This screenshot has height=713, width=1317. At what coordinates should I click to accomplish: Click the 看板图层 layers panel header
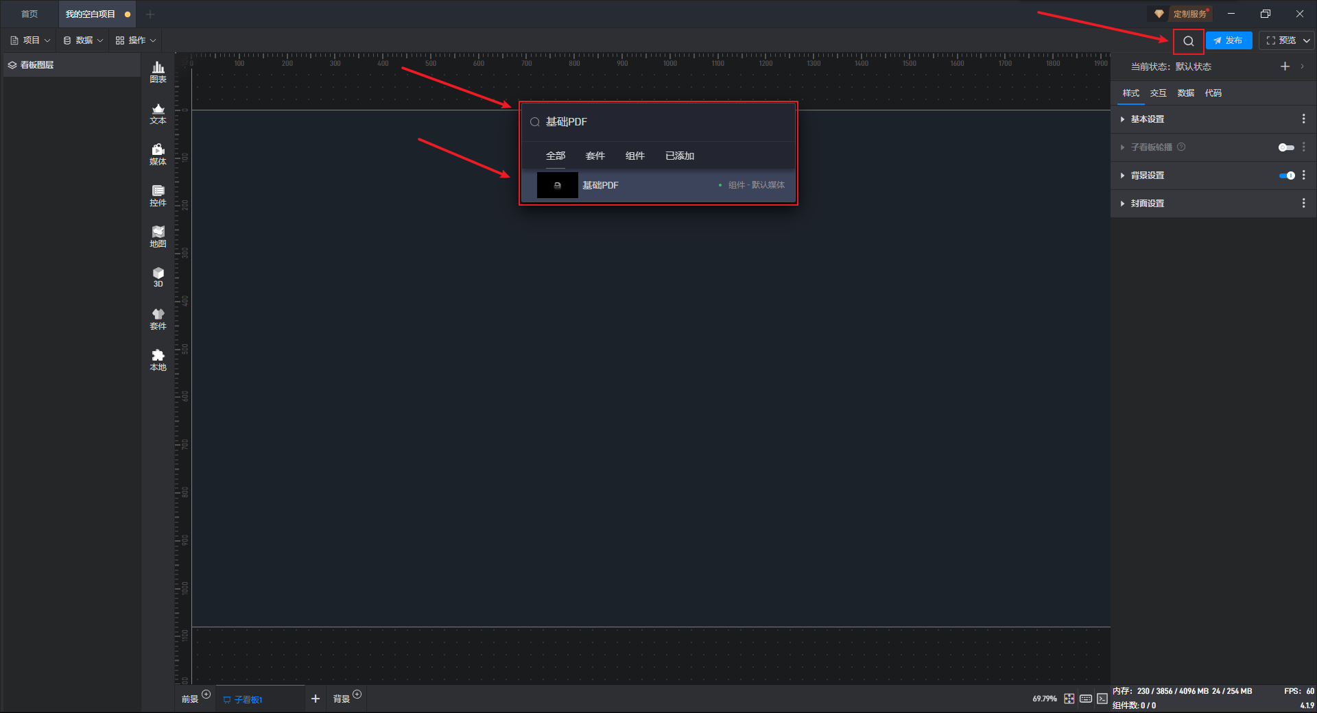click(72, 65)
